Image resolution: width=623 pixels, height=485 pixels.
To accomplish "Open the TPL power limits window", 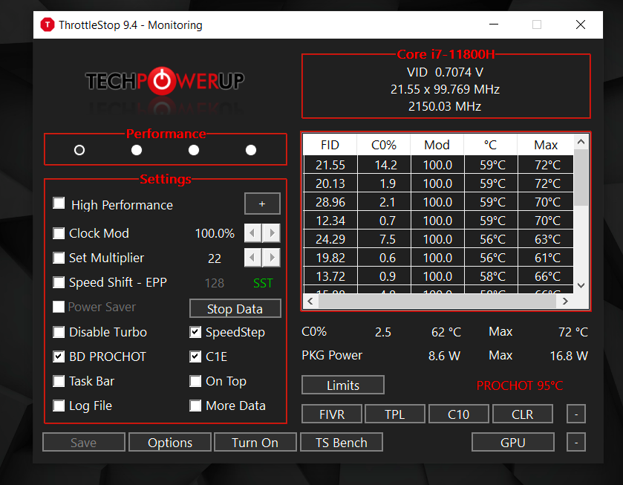I will pos(395,414).
